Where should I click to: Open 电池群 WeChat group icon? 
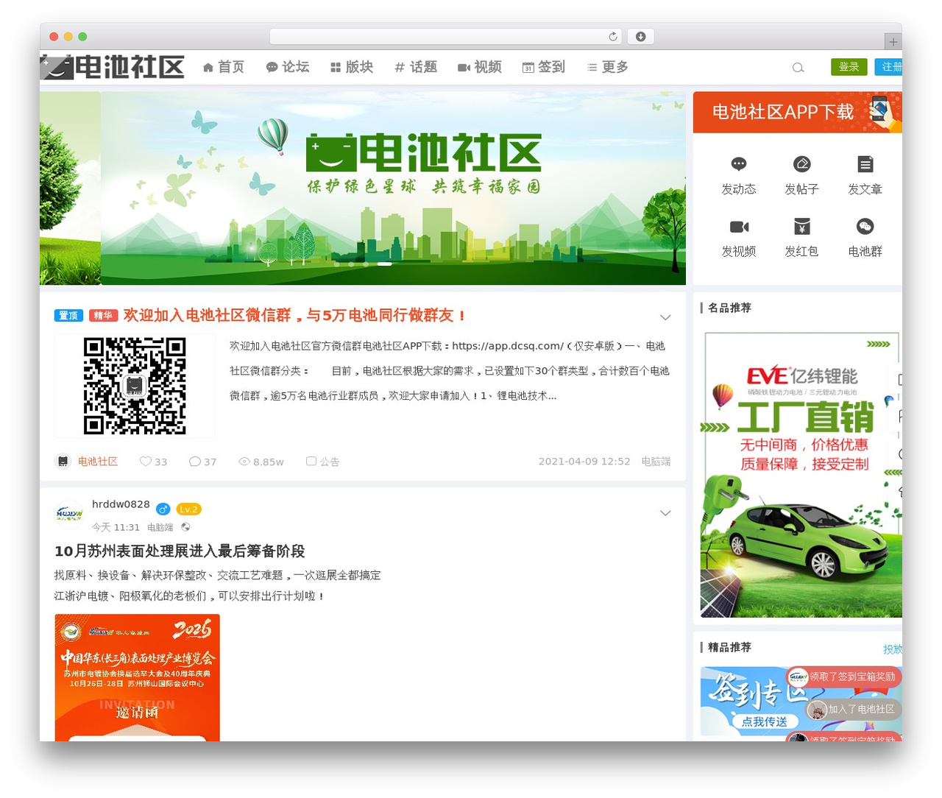865,227
